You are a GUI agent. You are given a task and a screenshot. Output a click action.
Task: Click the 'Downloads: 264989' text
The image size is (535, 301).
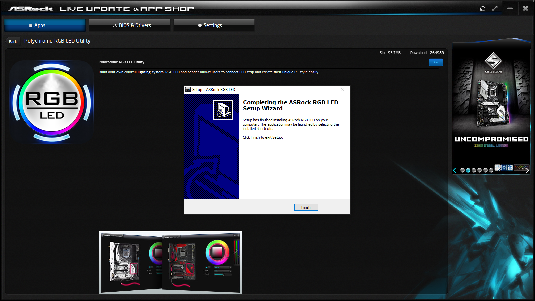(427, 53)
